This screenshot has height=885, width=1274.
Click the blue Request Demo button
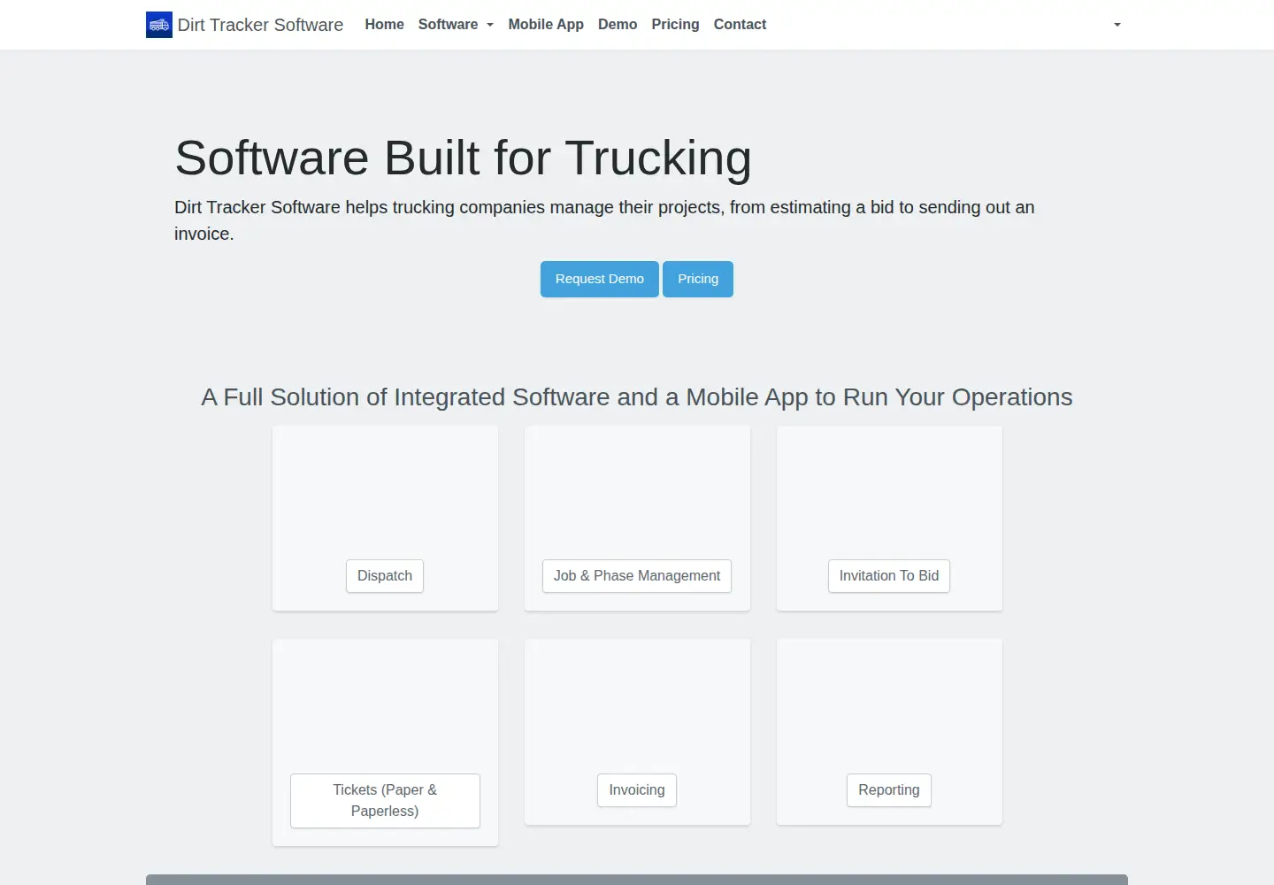tap(600, 279)
